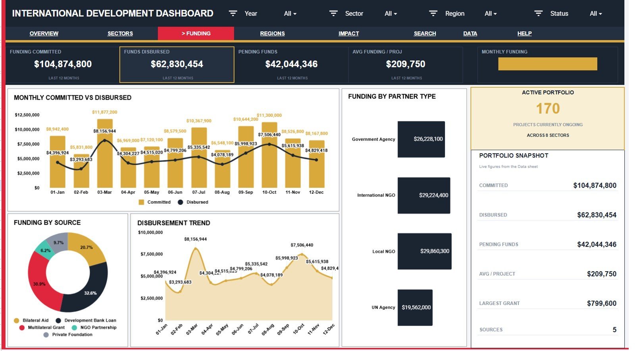Click the Bilateral Aid legend dot
This screenshot has height=351, width=635.
pyautogui.click(x=16, y=320)
